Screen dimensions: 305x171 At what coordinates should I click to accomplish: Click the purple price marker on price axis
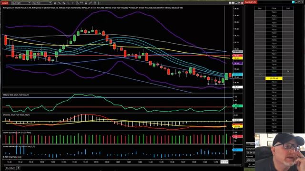(237, 63)
